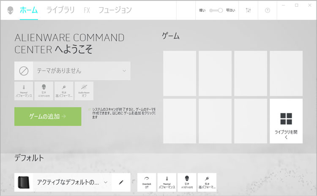Viewport: 317px width, 196px height.
Task: Click the ライブラリを開く tile
Action: coord(286,121)
